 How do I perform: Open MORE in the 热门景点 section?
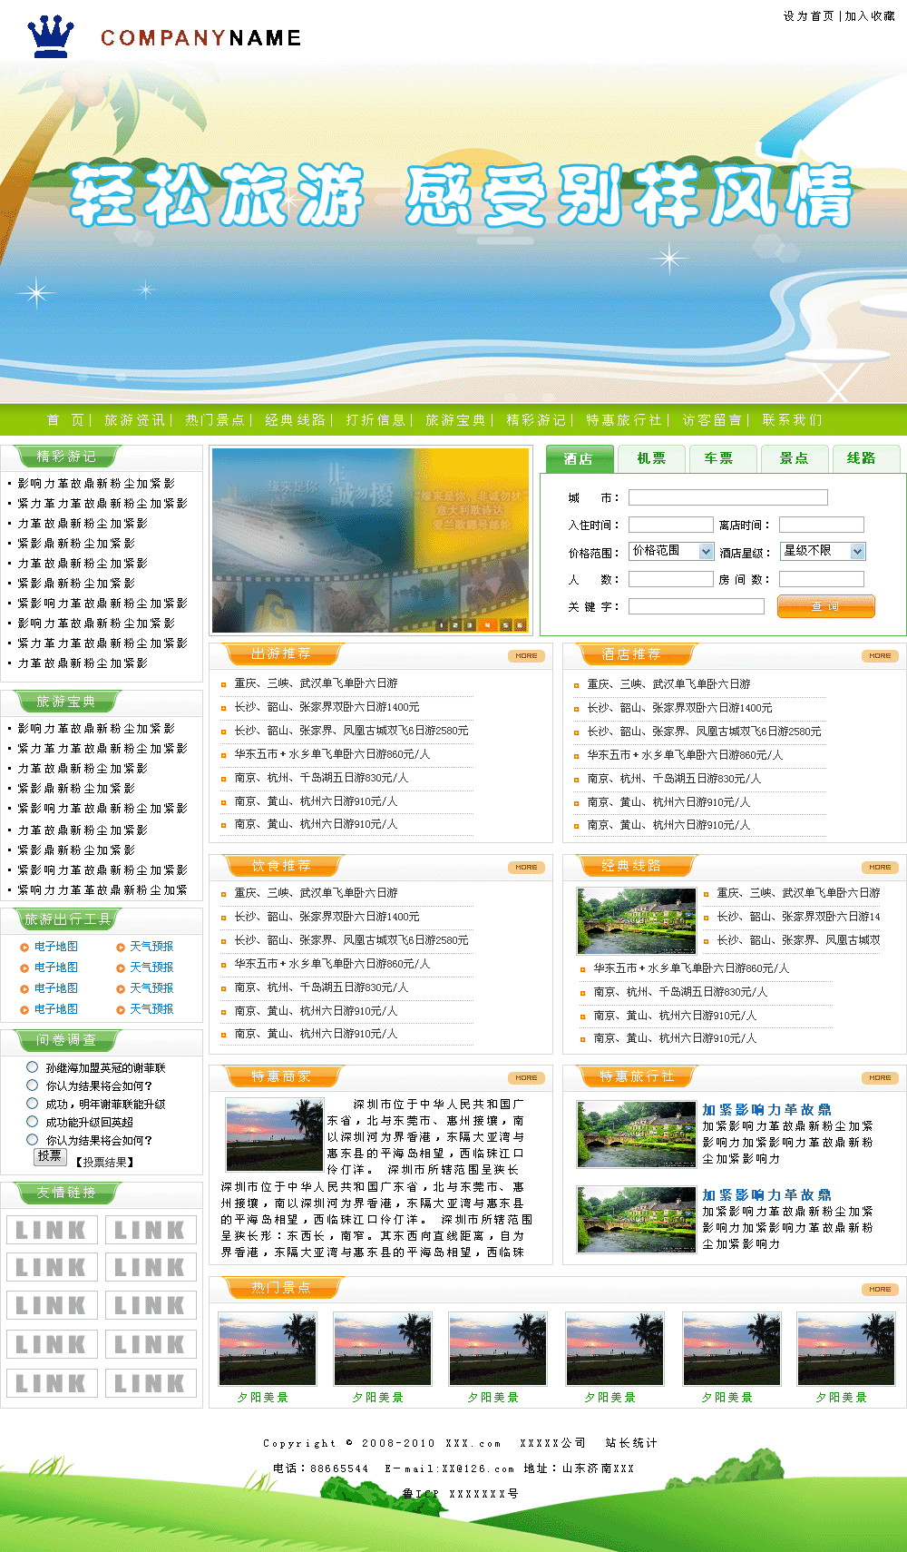pos(880,1289)
